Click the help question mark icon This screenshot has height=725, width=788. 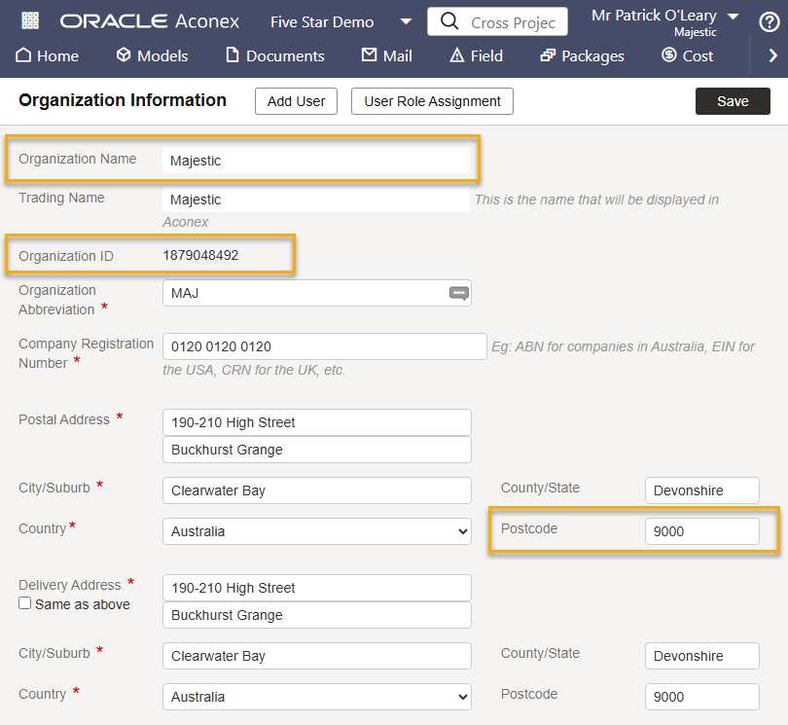769,21
